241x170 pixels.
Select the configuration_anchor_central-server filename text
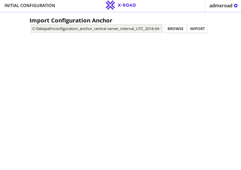click(104, 29)
